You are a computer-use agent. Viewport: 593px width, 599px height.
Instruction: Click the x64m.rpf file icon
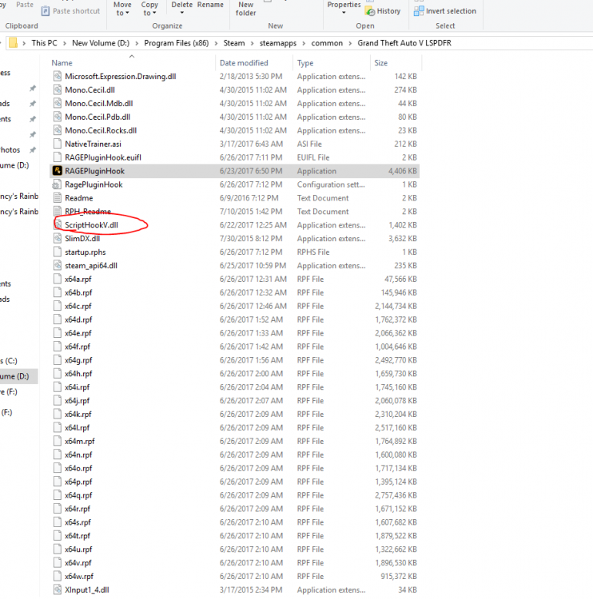click(x=58, y=441)
